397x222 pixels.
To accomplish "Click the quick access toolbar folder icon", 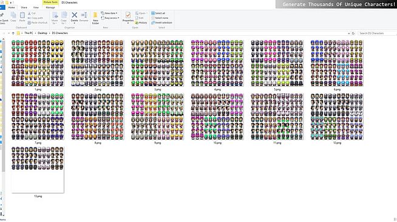I will (x=7, y=2).
